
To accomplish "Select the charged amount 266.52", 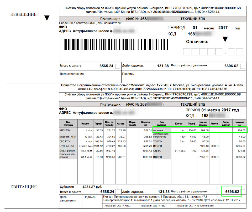I will click(x=148, y=137).
